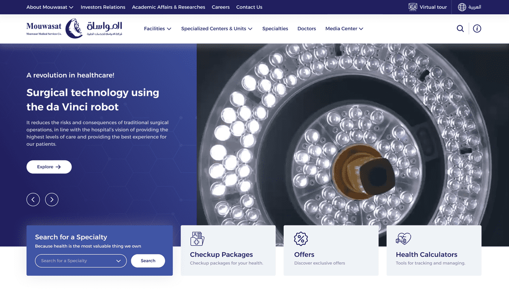Open the Search for a Specialty dropdown
Viewport: 509px width, 294px height.
(81, 261)
